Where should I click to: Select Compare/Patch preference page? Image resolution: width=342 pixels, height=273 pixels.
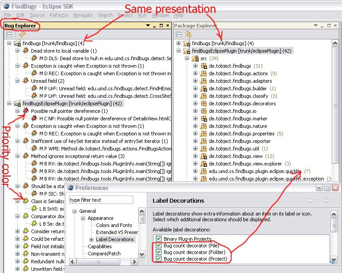pyautogui.click(x=104, y=254)
